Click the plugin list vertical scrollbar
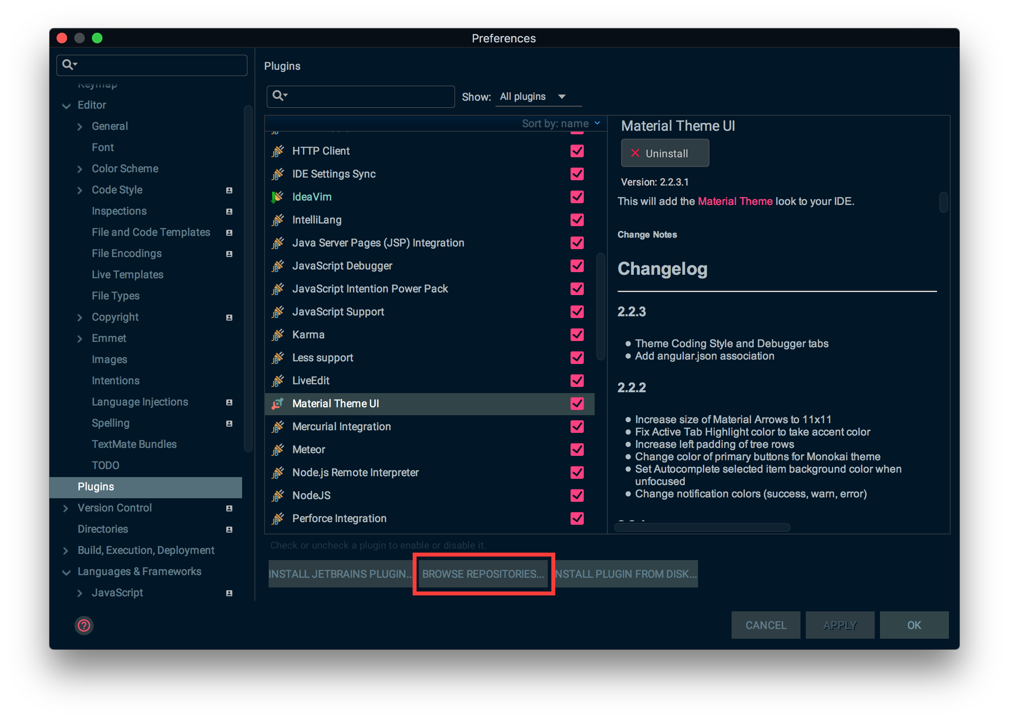 click(601, 306)
